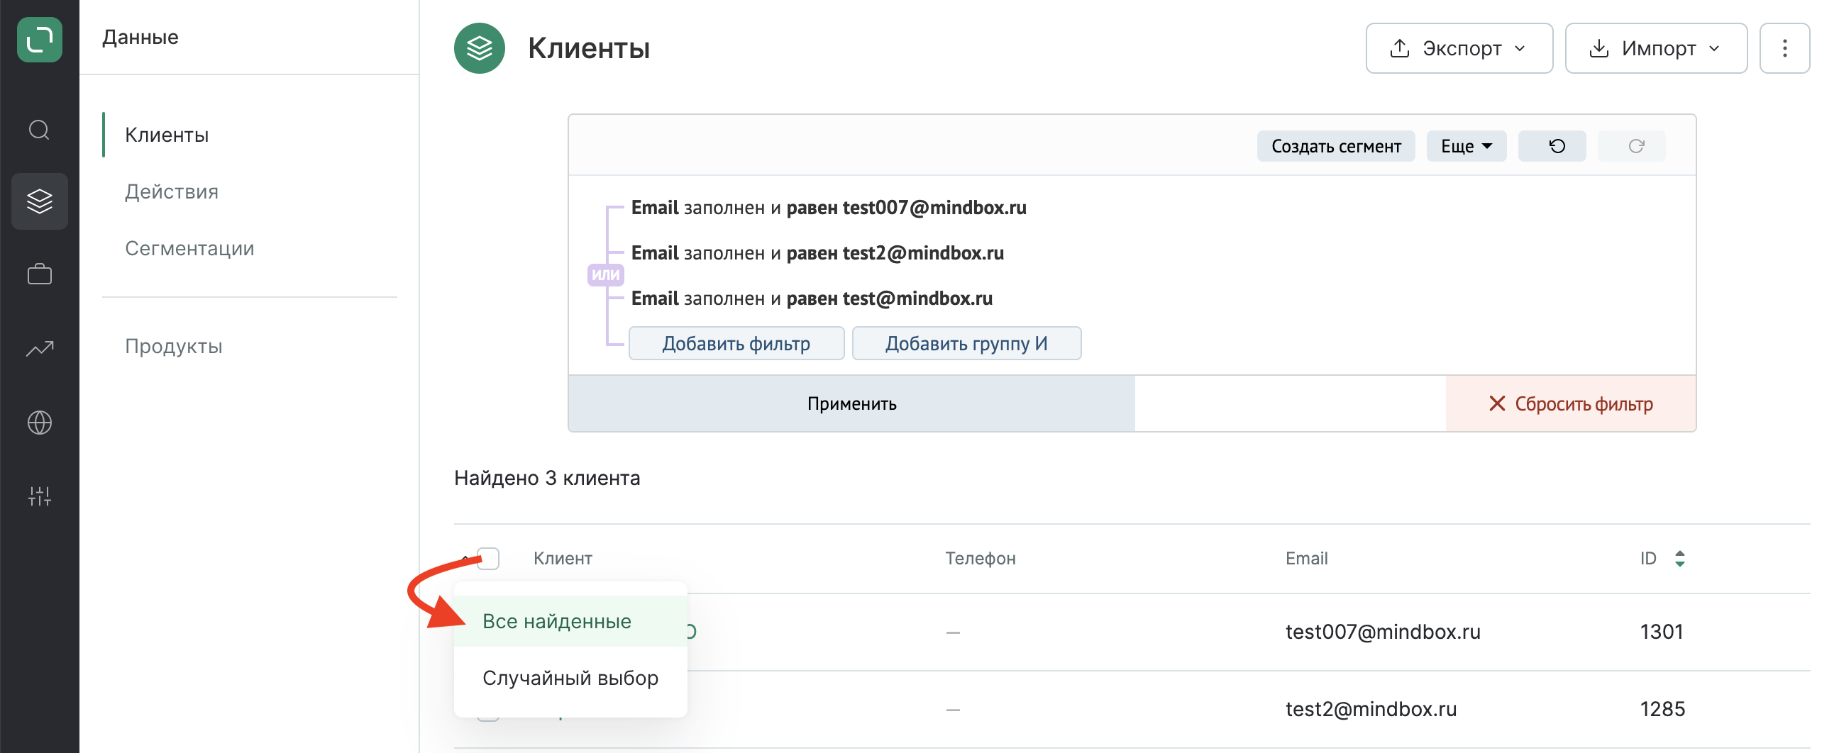Viewport: 1839px width, 753px height.
Task: Open search from sidebar magnifier icon
Action: coord(39,130)
